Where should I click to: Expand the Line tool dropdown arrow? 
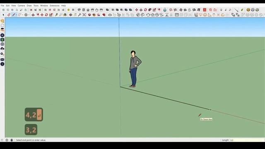pyautogui.click(x=17, y=15)
